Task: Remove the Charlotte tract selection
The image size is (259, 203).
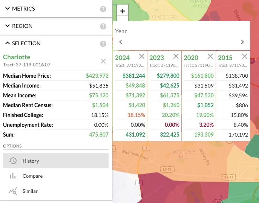Action: (x=103, y=61)
